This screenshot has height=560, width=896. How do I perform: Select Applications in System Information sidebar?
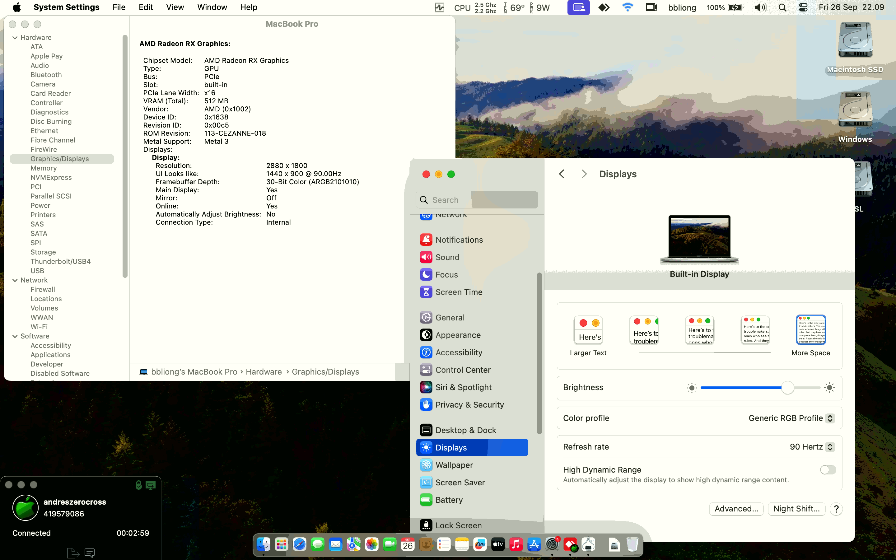(x=50, y=354)
